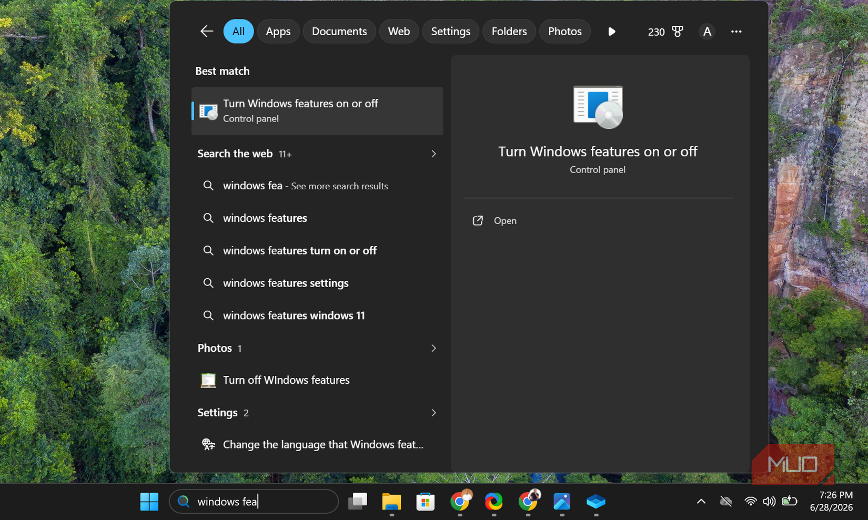Click the Windows Start button
The height and width of the screenshot is (520, 868).
click(x=149, y=502)
